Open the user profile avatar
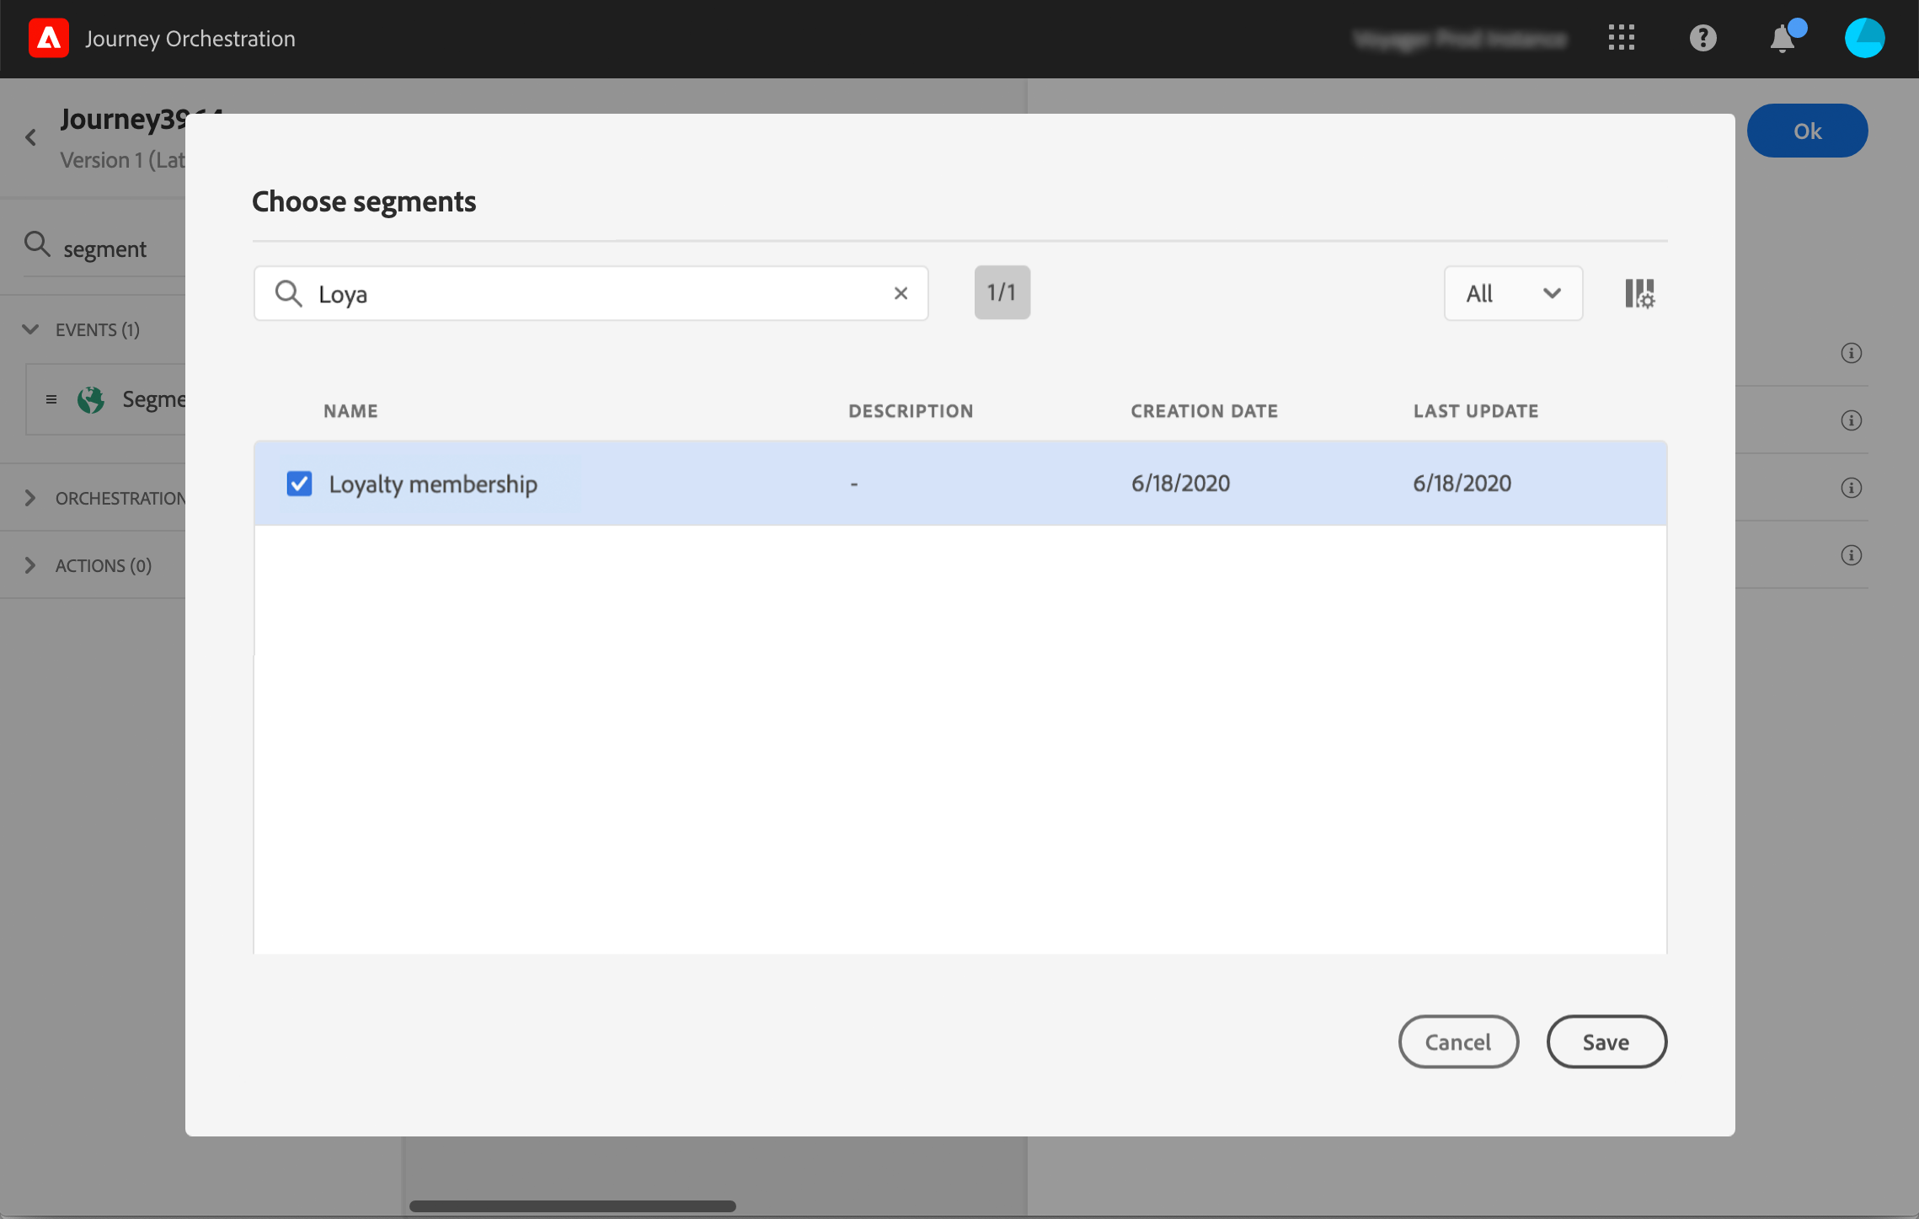 point(1864,38)
